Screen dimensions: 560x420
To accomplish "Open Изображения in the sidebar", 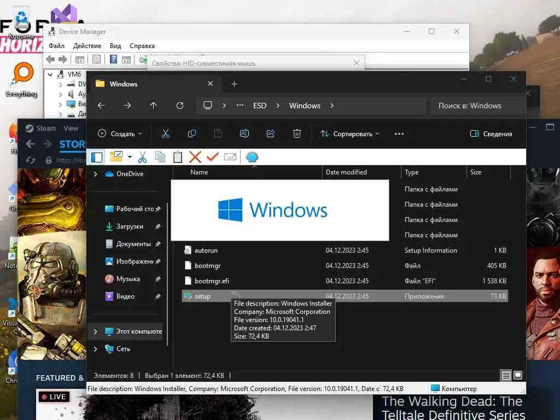I will (x=132, y=261).
